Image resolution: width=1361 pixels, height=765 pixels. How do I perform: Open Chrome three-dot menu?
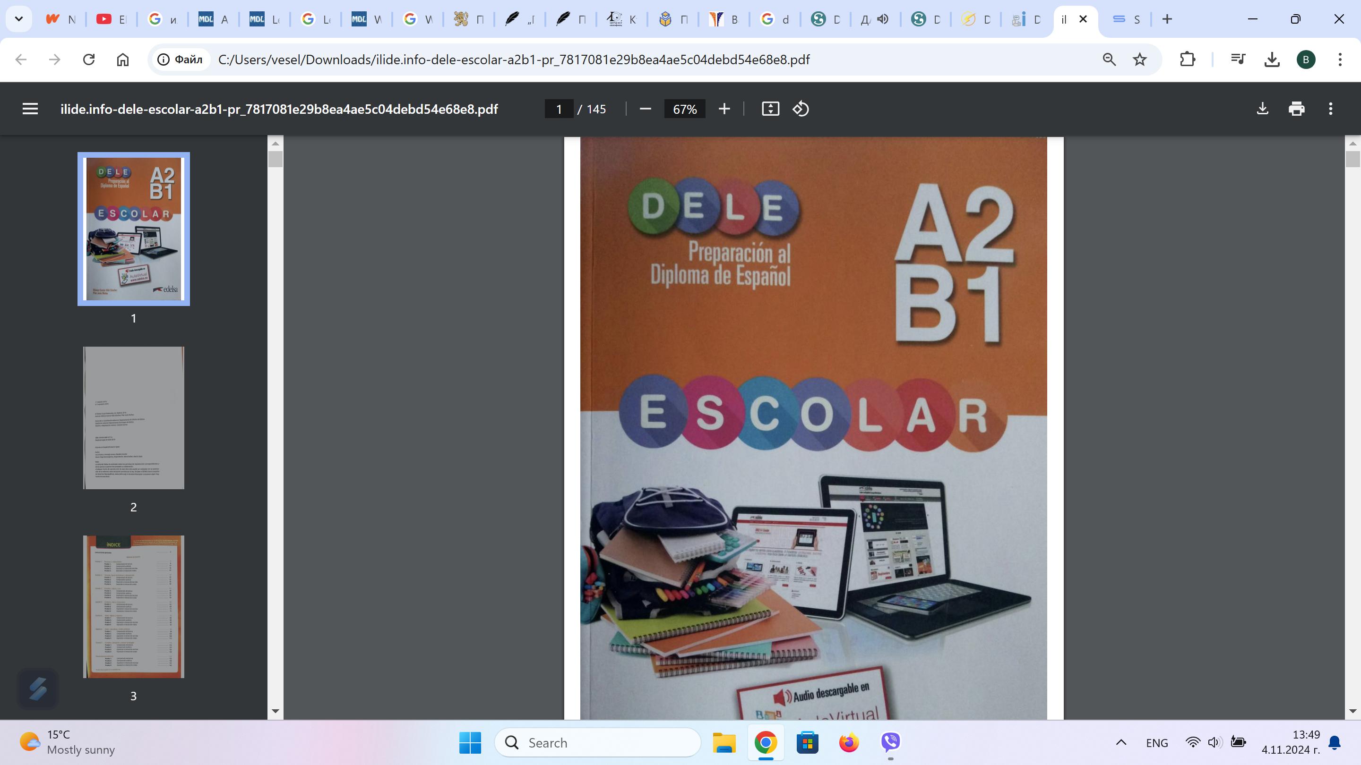point(1340,59)
